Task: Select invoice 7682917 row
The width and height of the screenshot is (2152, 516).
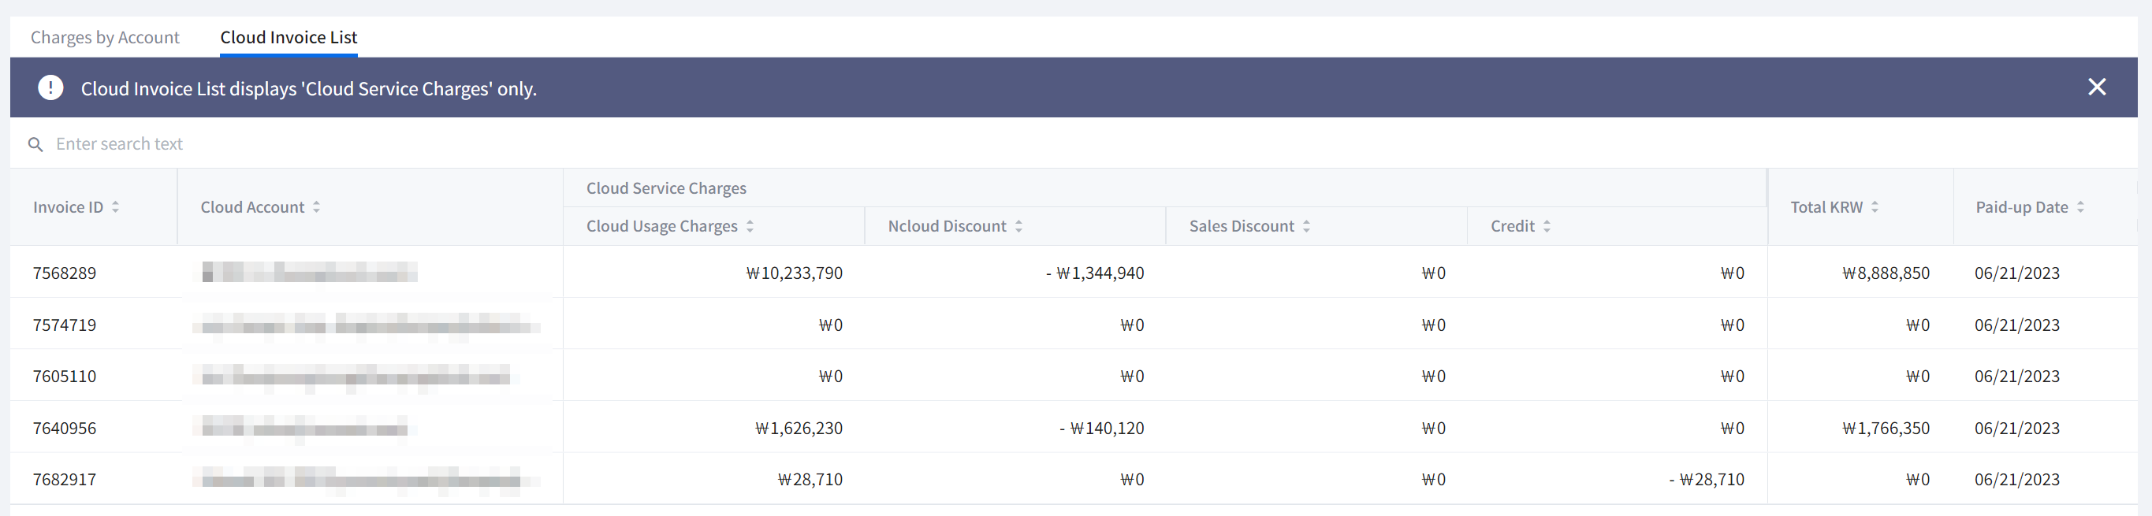Action: coord(65,480)
